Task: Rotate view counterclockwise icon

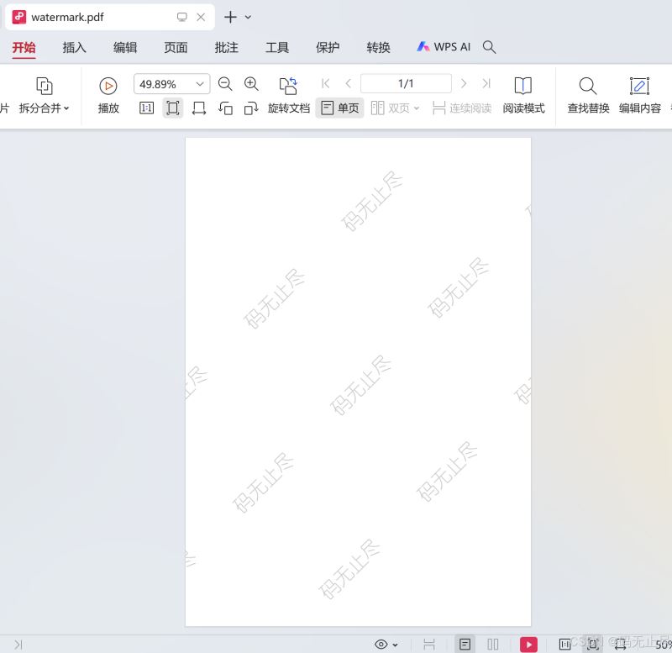Action: [x=225, y=108]
